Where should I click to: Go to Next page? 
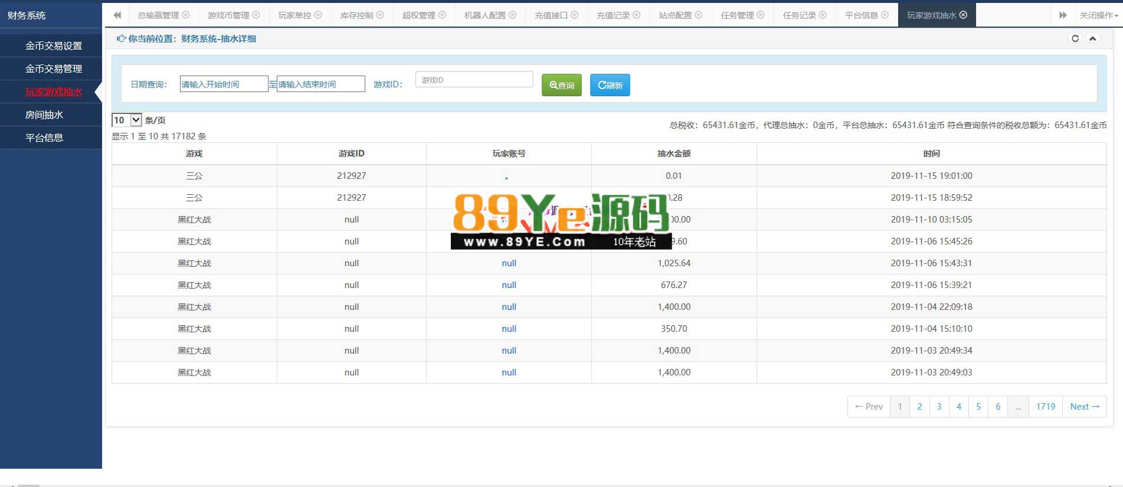(1085, 407)
